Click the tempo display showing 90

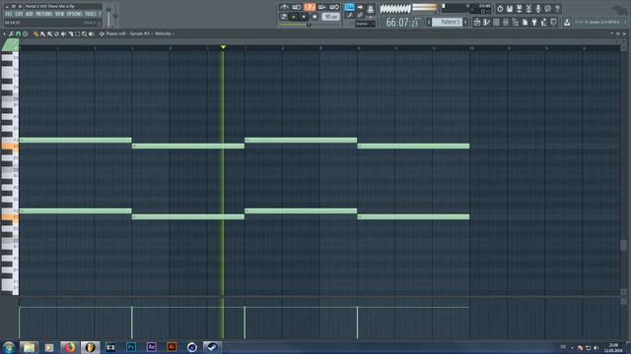pyautogui.click(x=331, y=17)
